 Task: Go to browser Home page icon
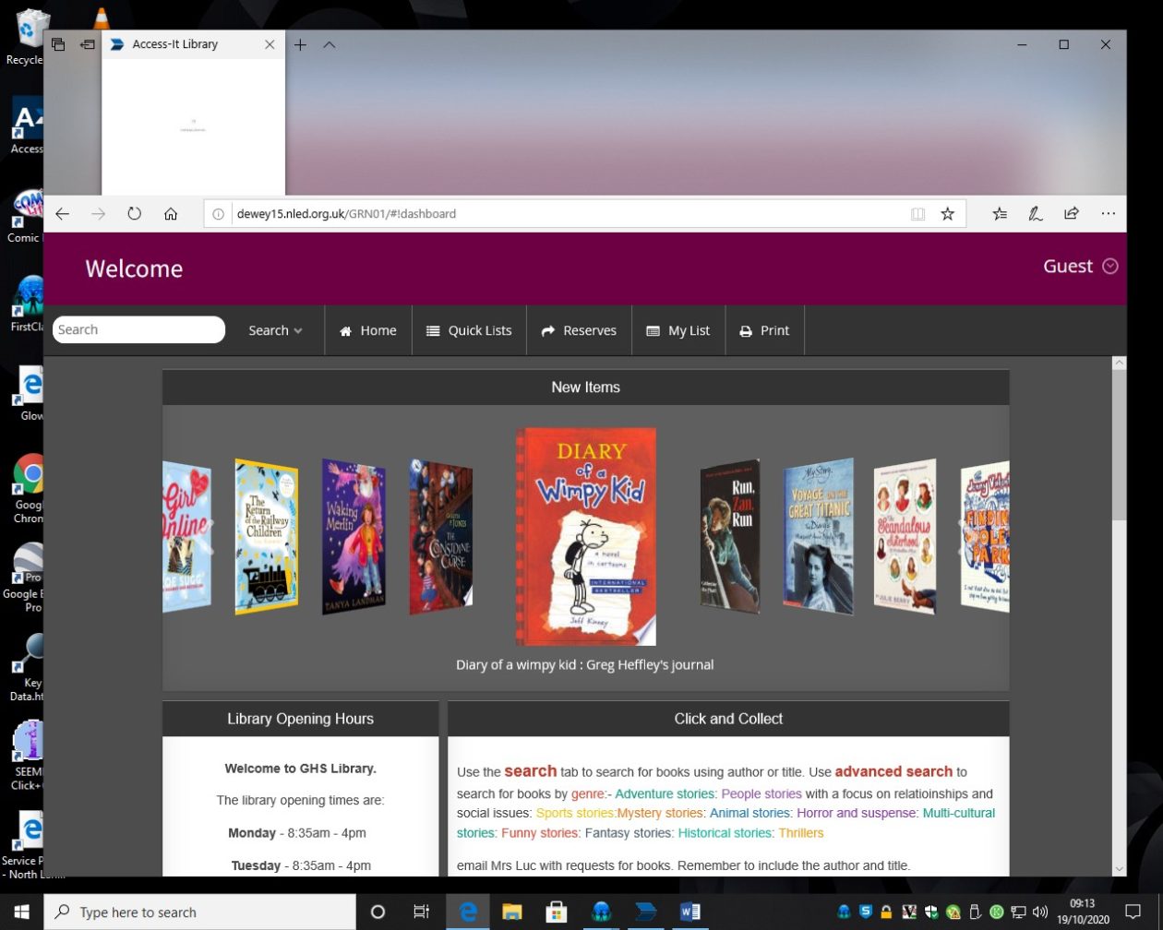171,213
